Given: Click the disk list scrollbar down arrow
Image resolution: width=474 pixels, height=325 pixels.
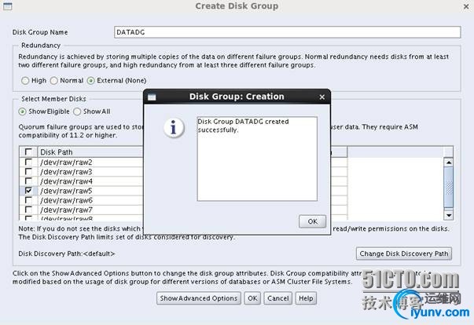Looking at the screenshot, I should (449, 215).
